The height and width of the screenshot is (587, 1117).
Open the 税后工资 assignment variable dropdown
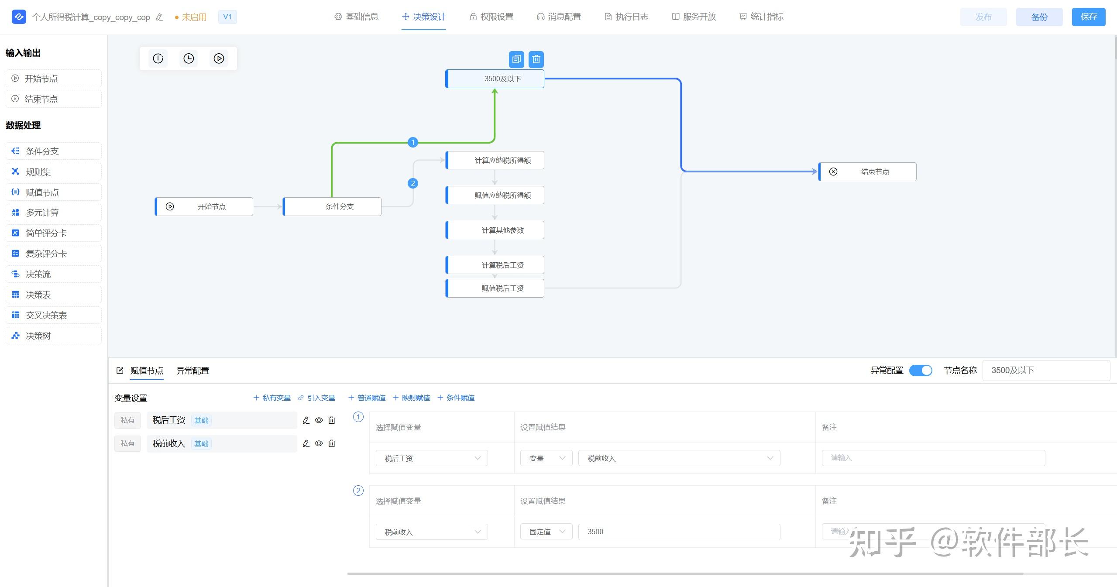[x=431, y=458]
